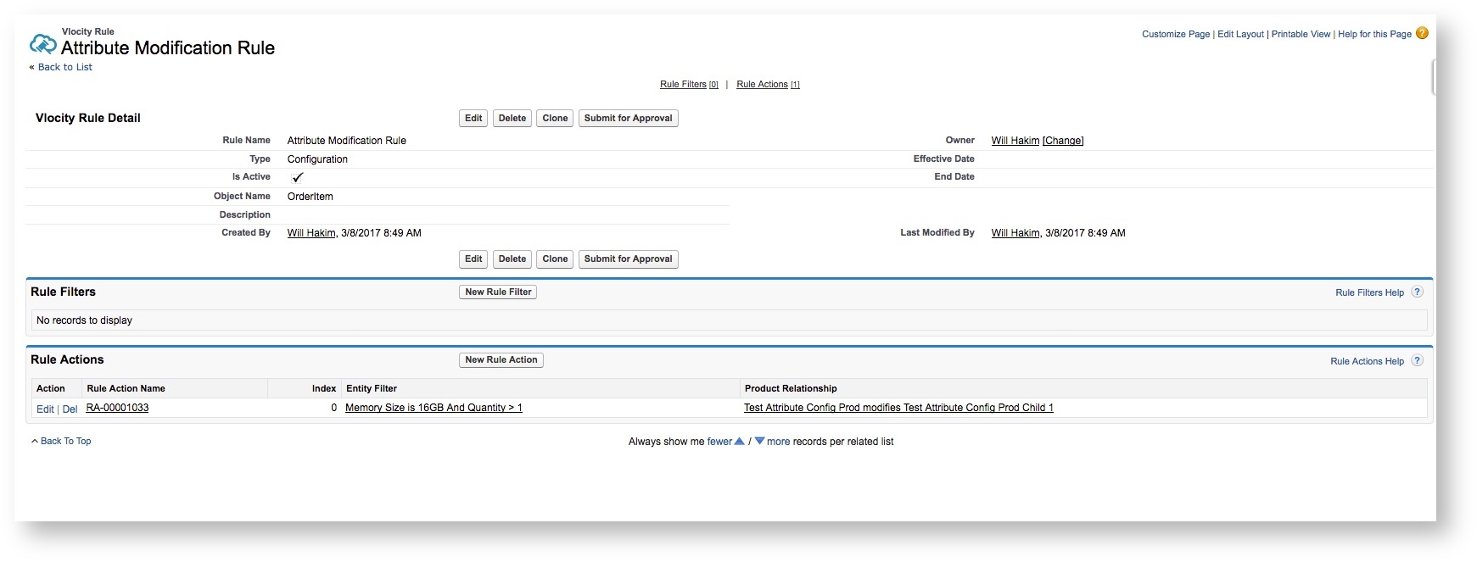Click the top Submit for Approval button
Viewport: 1477px width, 562px height.
[x=628, y=118]
